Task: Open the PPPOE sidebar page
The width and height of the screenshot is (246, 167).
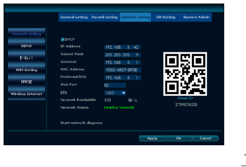Action: 27,82
